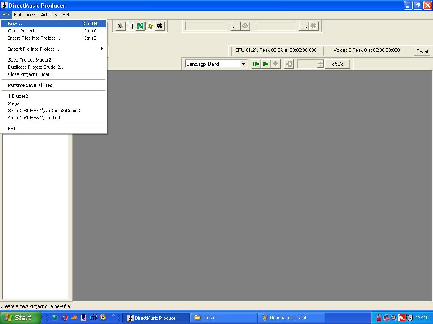Click the Reset button
Image resolution: width=433 pixels, height=324 pixels.
pyautogui.click(x=422, y=51)
